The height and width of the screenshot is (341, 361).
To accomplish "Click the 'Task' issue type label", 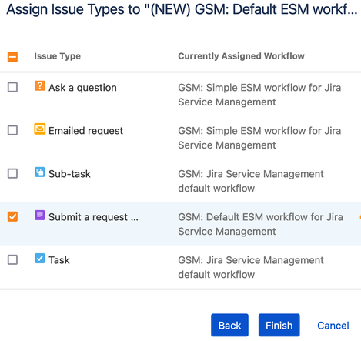I will click(59, 260).
